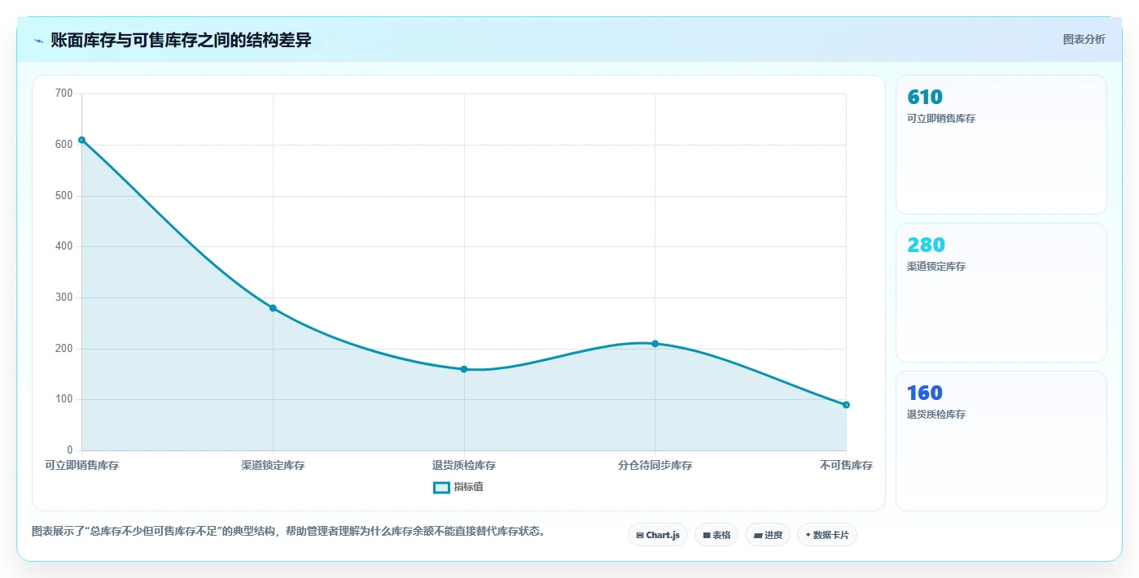Select the 不可售库存 data point on the line

pyautogui.click(x=846, y=405)
